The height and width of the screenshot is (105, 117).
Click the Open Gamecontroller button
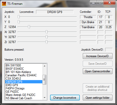point(98,71)
